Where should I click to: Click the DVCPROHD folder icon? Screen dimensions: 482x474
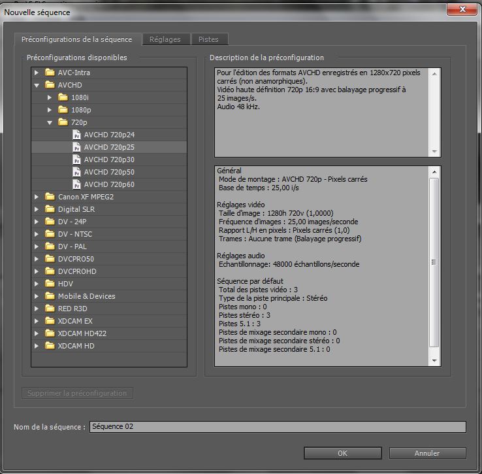50,271
